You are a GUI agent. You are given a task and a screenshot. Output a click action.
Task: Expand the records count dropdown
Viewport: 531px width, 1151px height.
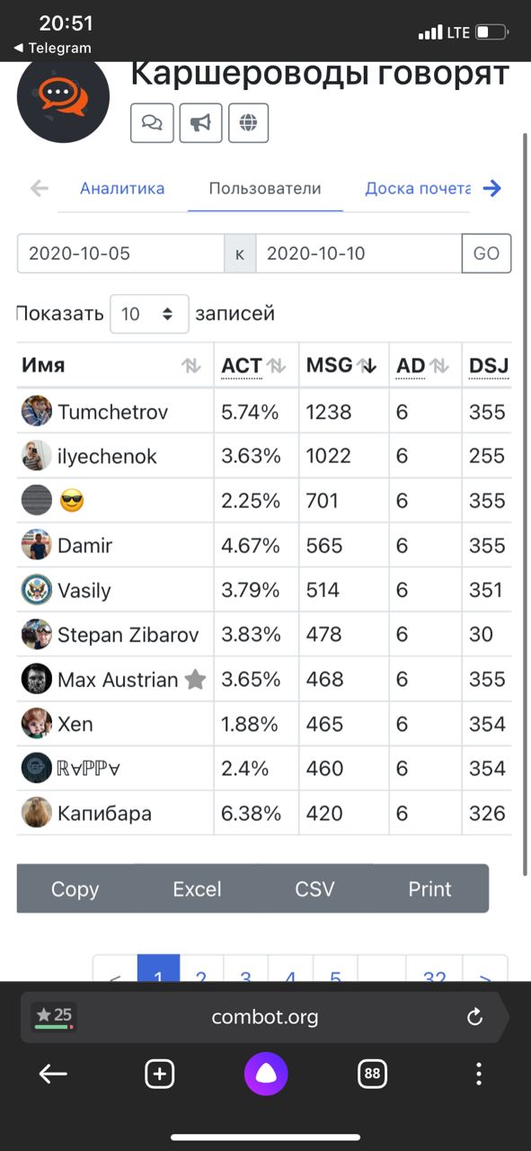pyautogui.click(x=149, y=314)
